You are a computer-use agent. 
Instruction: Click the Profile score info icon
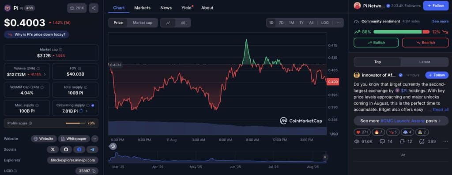coord(30,123)
